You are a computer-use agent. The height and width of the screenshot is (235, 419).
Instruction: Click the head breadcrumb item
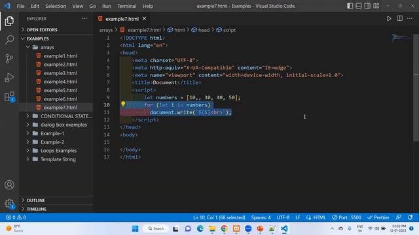[x=200, y=30]
